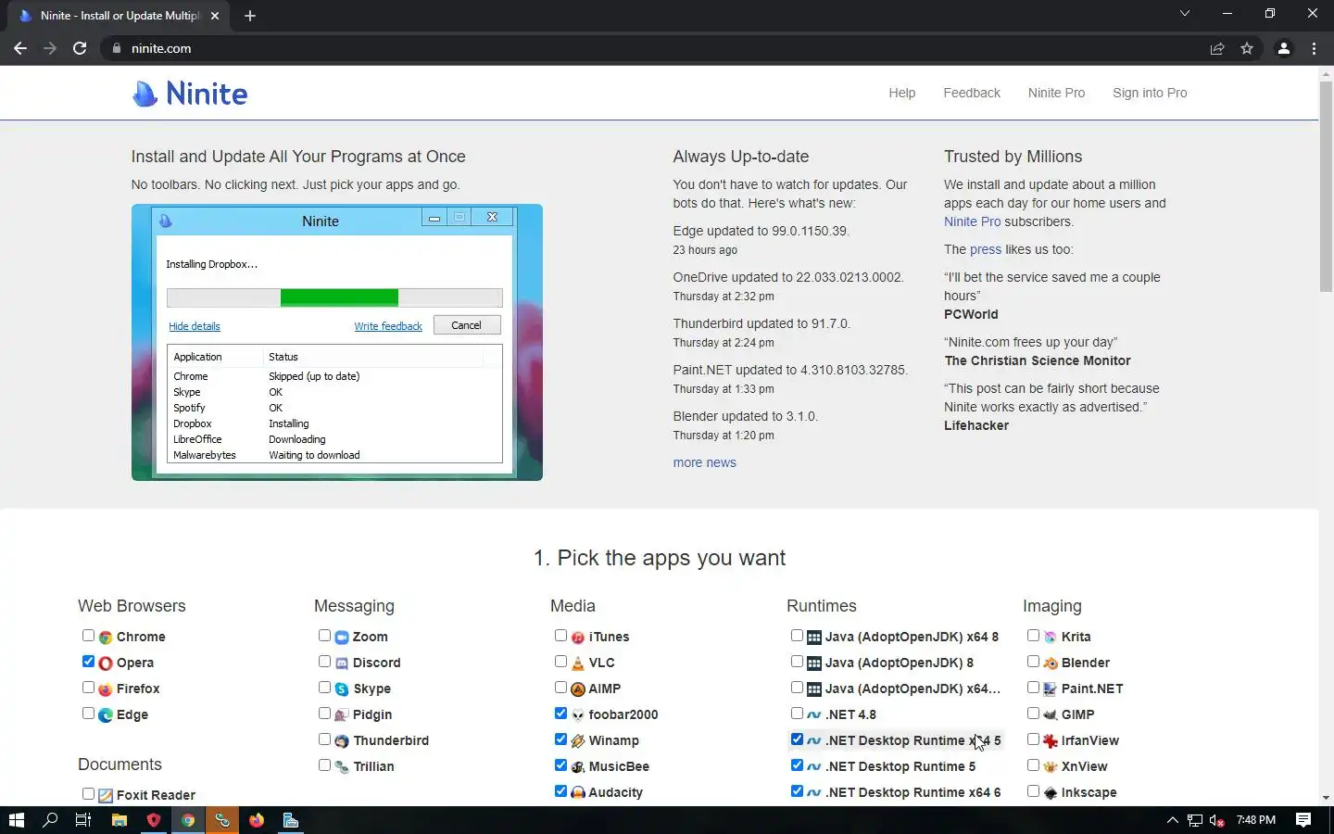
Task: Check the Paint.NET checkbox
Action: click(1033, 688)
